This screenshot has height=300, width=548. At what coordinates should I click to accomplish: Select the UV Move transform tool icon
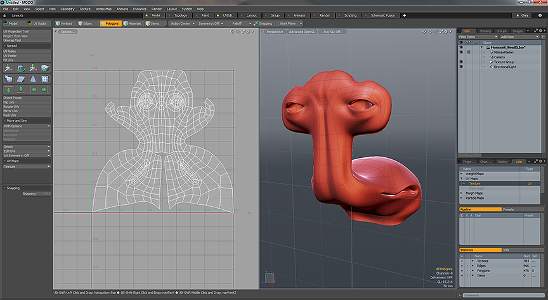coord(9,68)
